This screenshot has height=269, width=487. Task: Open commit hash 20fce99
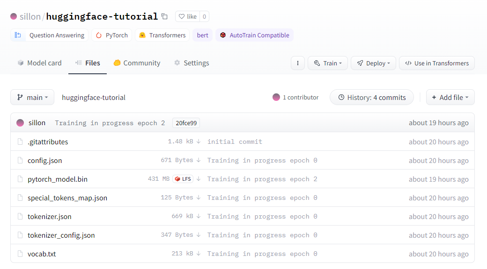pyautogui.click(x=186, y=123)
